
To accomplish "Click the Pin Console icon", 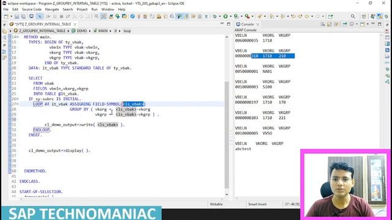I will (345, 24).
